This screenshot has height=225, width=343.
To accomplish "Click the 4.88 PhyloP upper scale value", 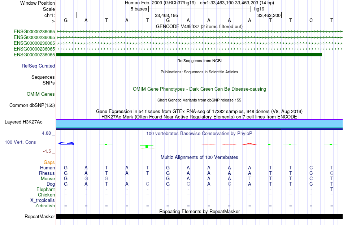I will 46,133.
